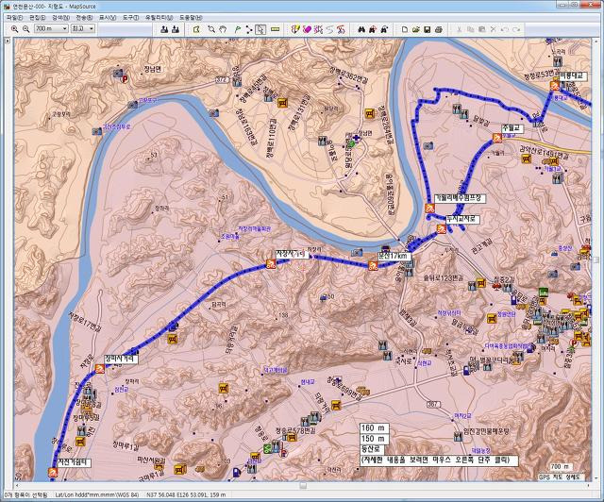This screenshot has height=502, width=604.
Task: Click the 150 m tooltip text
Action: (374, 439)
